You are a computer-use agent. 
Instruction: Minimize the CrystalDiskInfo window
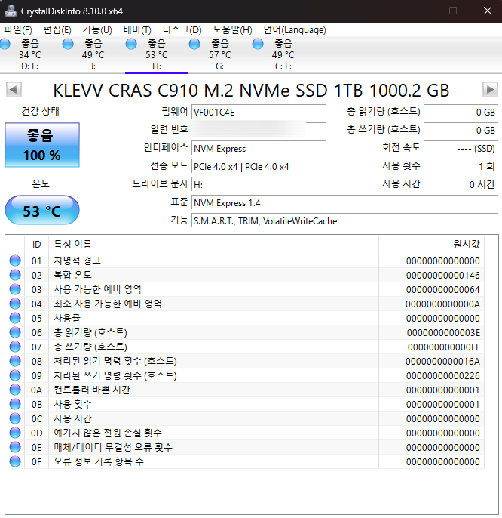(419, 11)
